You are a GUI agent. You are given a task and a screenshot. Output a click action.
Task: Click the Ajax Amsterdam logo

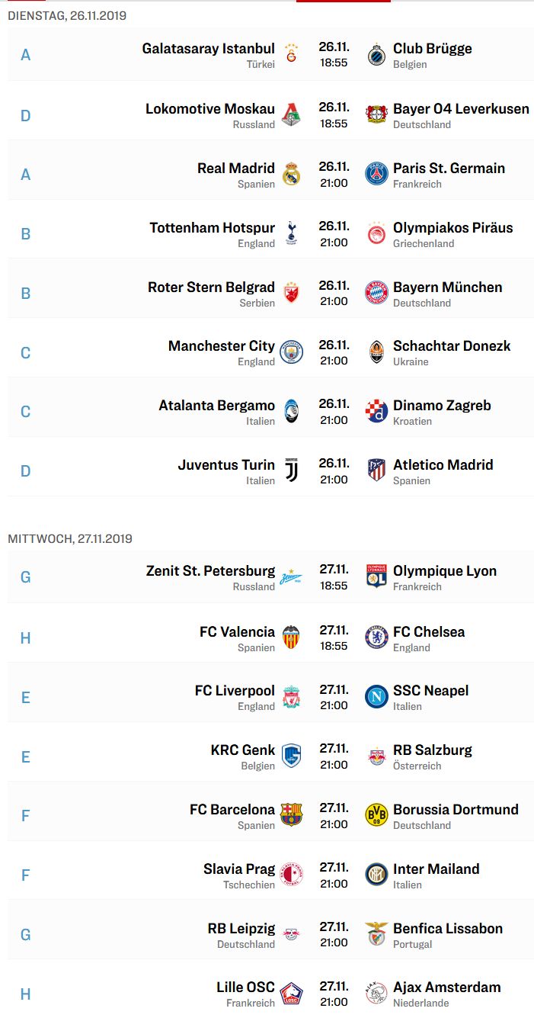pos(376,993)
